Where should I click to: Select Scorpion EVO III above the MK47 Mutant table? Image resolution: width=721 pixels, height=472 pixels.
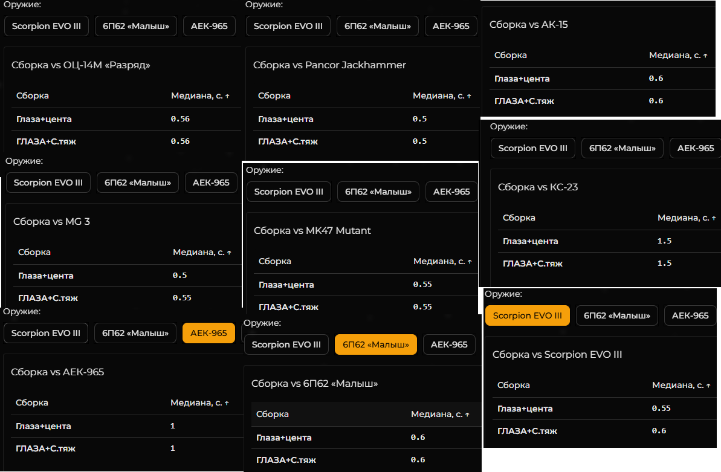(x=289, y=192)
